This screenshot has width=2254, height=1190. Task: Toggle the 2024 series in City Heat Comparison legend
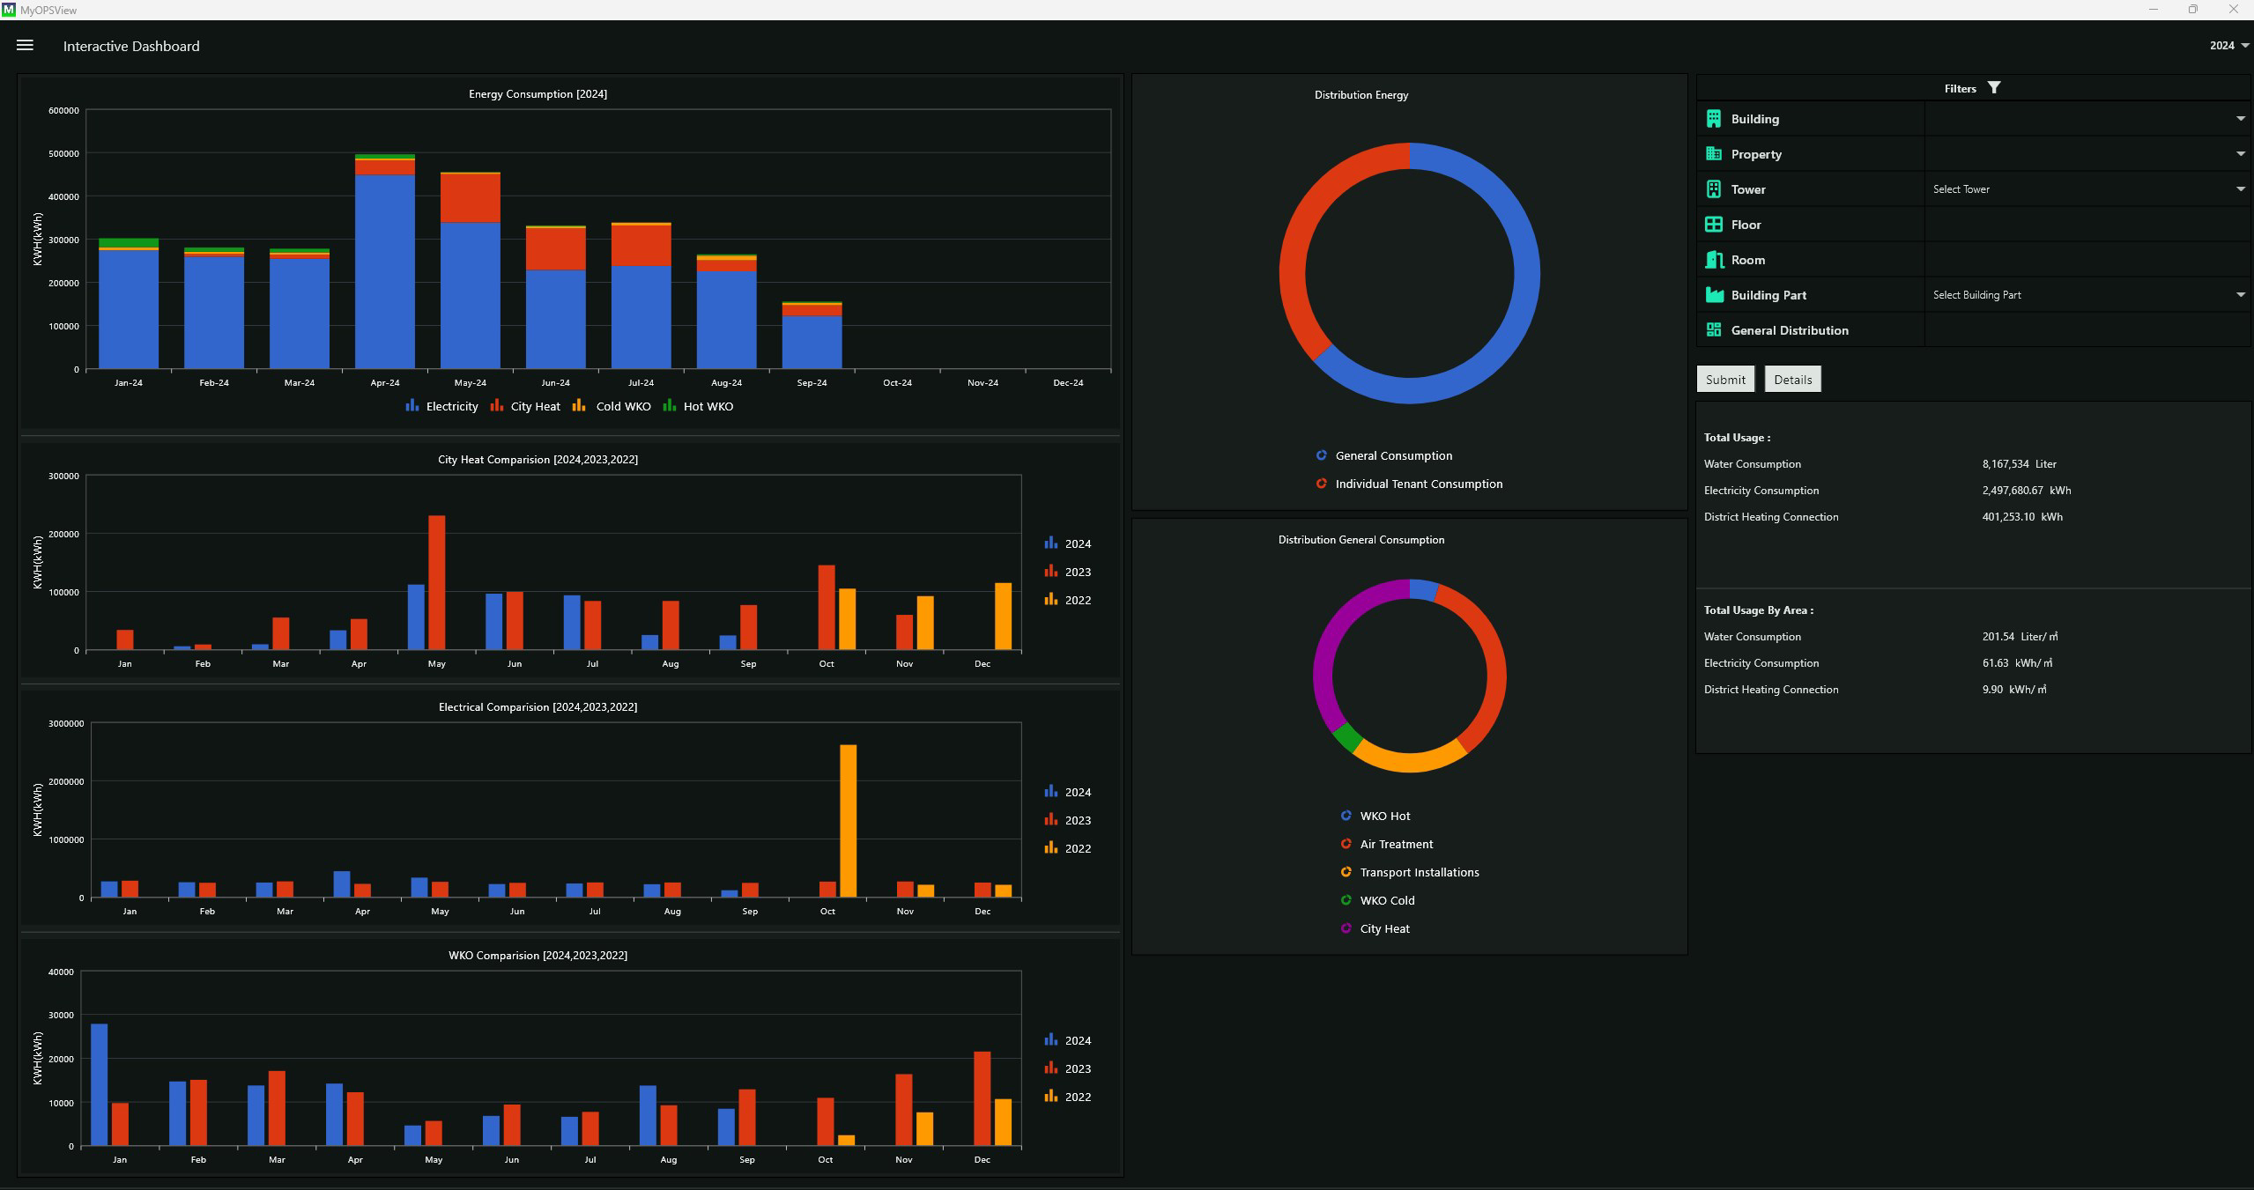1068,543
